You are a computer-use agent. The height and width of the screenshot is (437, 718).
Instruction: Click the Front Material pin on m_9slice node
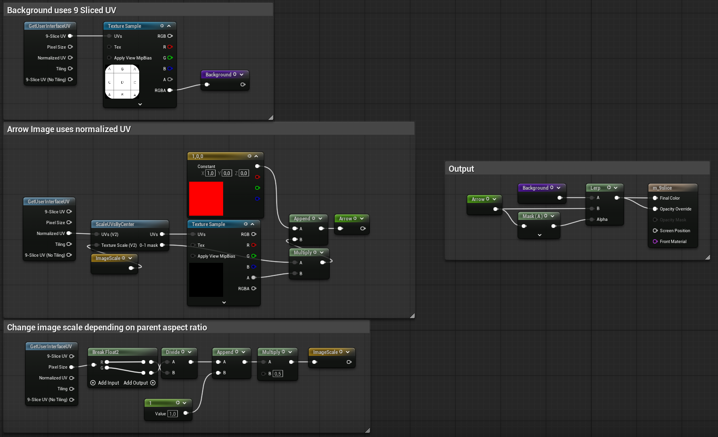tap(655, 242)
